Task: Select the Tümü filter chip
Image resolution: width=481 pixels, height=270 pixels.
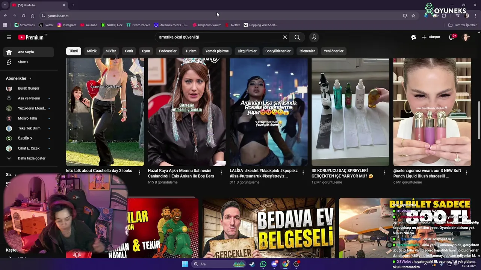Action: point(74,51)
